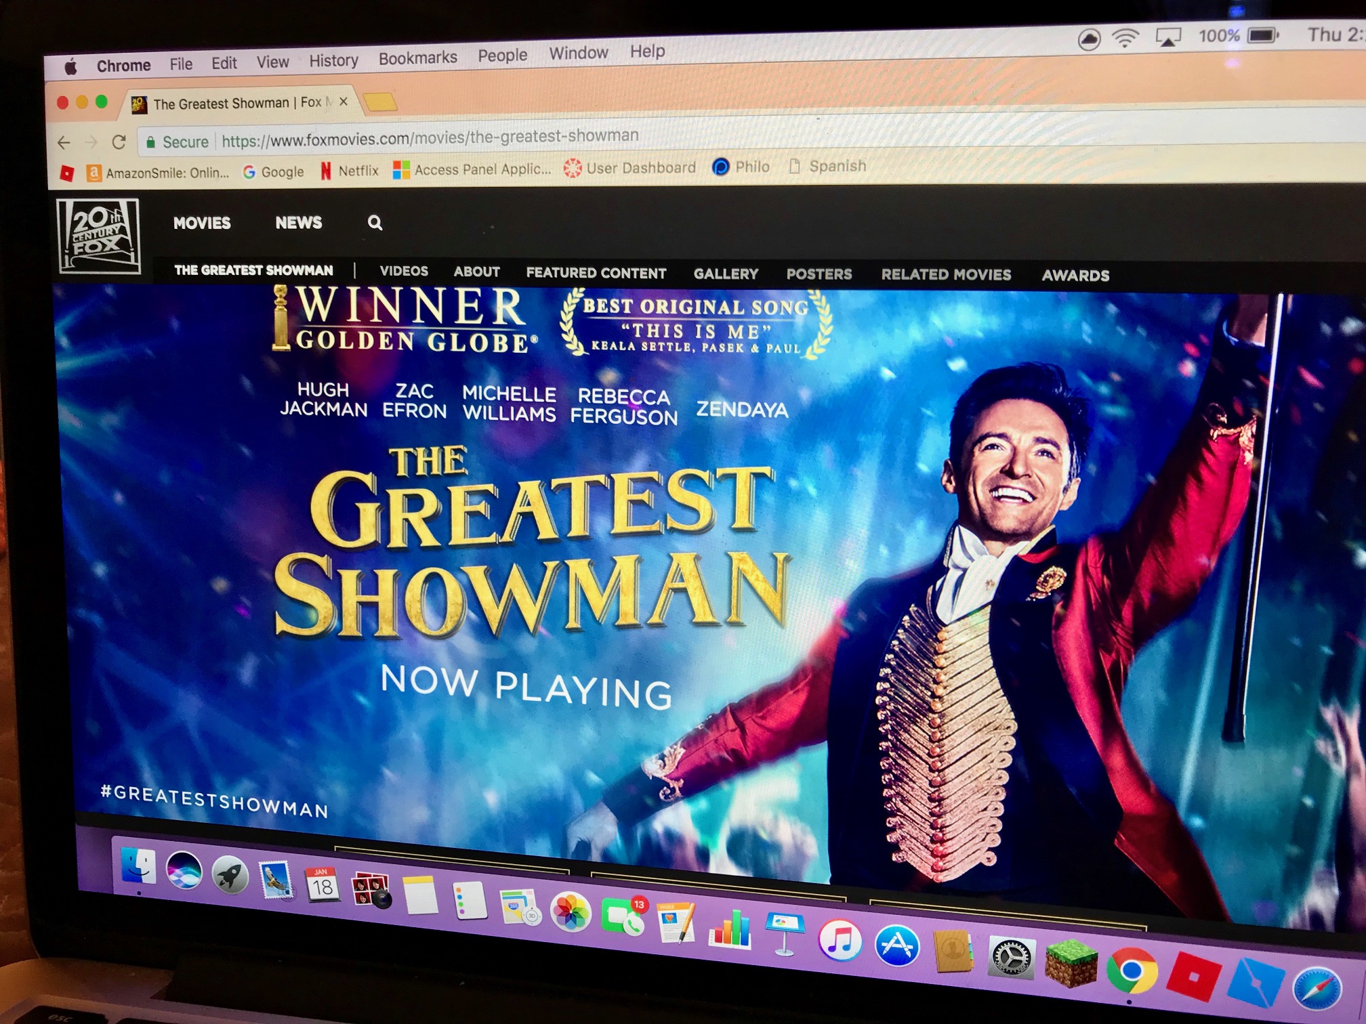Click the AirPlay display icon in menu bar
This screenshot has width=1366, height=1024.
tap(1168, 37)
